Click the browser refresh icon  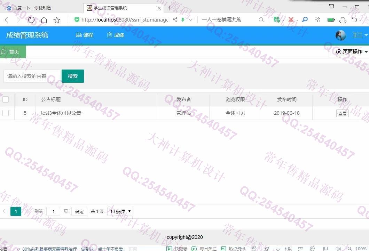pos(31,20)
